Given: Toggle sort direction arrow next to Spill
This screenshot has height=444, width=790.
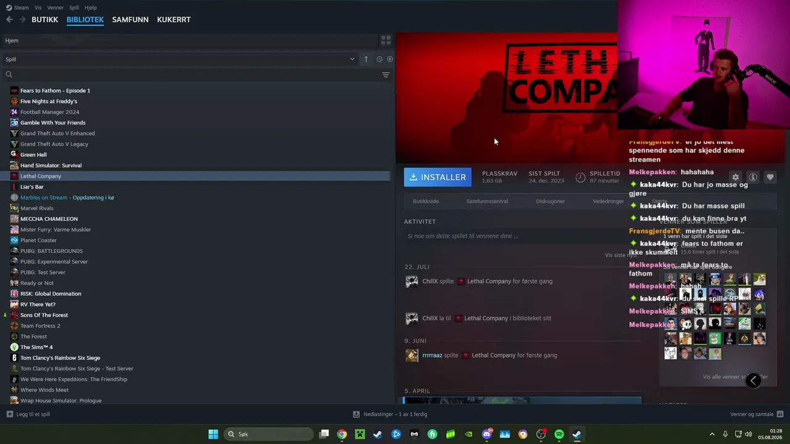Looking at the screenshot, I should (x=366, y=59).
